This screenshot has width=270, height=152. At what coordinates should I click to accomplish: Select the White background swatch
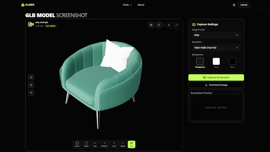216,61
